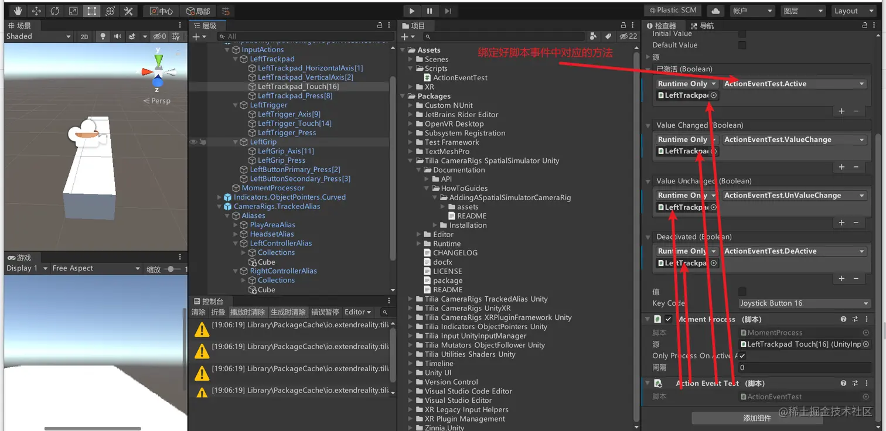The height and width of the screenshot is (431, 886).
Task: Select the Rect Transform tool
Action: 91,11
